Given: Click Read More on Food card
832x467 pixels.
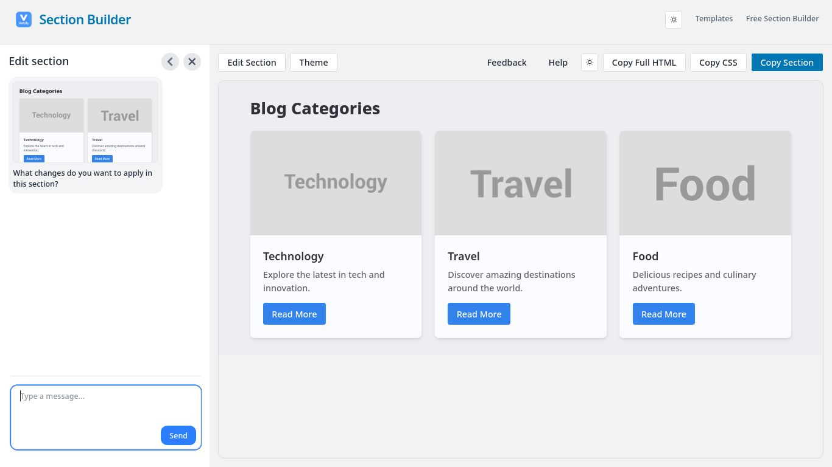Looking at the screenshot, I should [663, 314].
